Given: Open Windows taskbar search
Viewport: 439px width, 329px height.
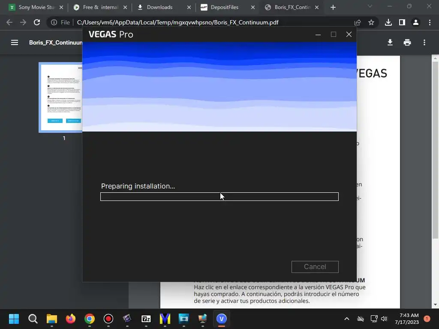Looking at the screenshot, I should coord(33,319).
